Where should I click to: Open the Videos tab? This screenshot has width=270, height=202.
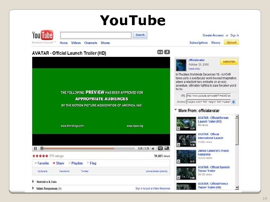76,43
